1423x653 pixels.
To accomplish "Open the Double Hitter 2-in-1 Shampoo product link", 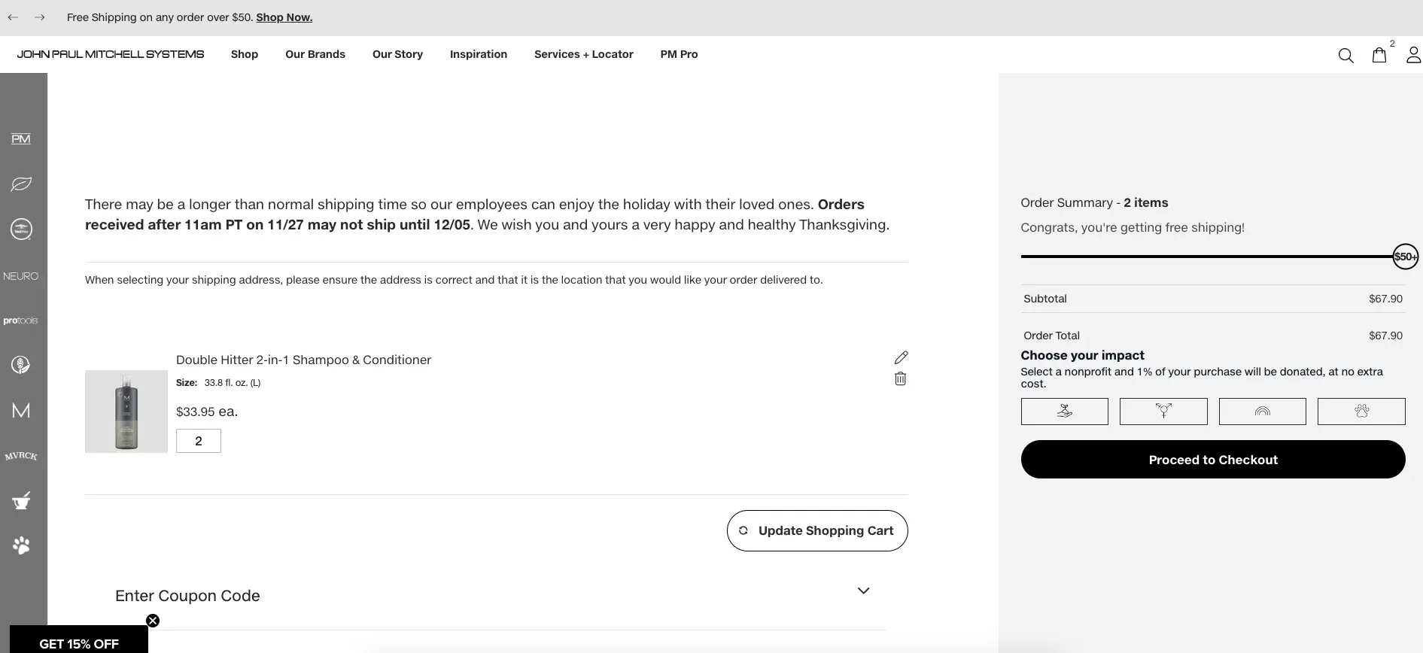I will click(x=303, y=360).
